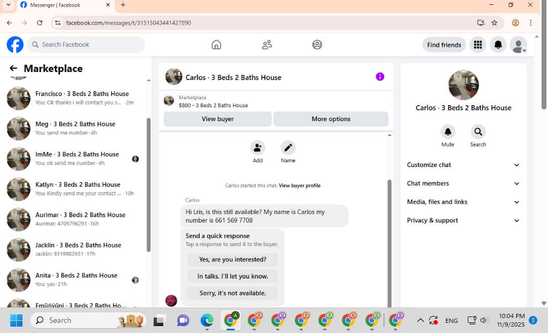Bookmark this page star icon
548x333 pixels.
tap(494, 22)
